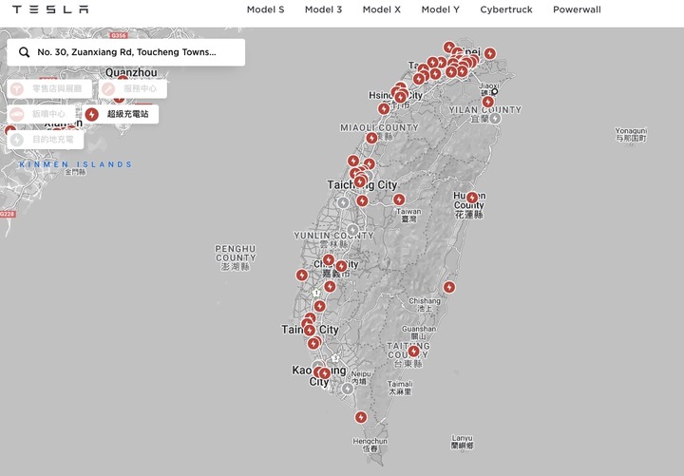Click the white location marker at Jiaoxi
The image size is (684, 476).
point(495,91)
